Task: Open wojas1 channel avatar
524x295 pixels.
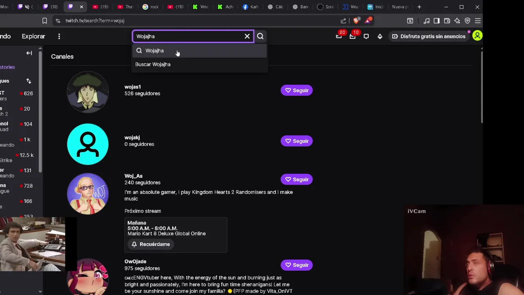Action: pyautogui.click(x=88, y=93)
